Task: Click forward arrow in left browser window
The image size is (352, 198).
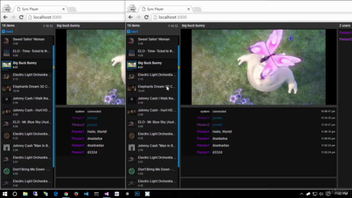Action: [13, 17]
